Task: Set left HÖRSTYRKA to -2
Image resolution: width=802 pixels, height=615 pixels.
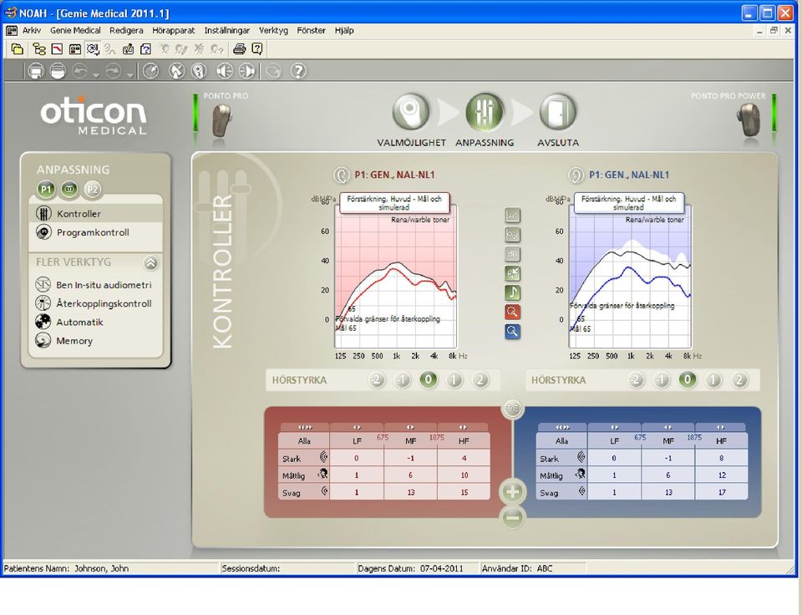Action: point(377,379)
